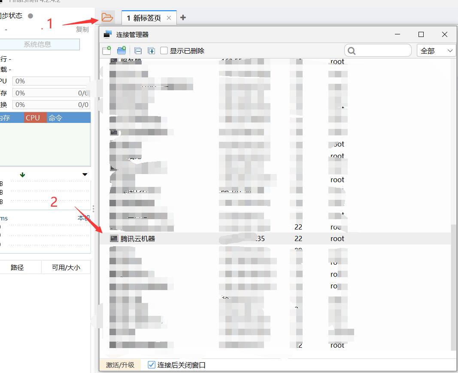This screenshot has width=458, height=373.
Task: Click the new SSH connection icon
Action: (x=106, y=51)
